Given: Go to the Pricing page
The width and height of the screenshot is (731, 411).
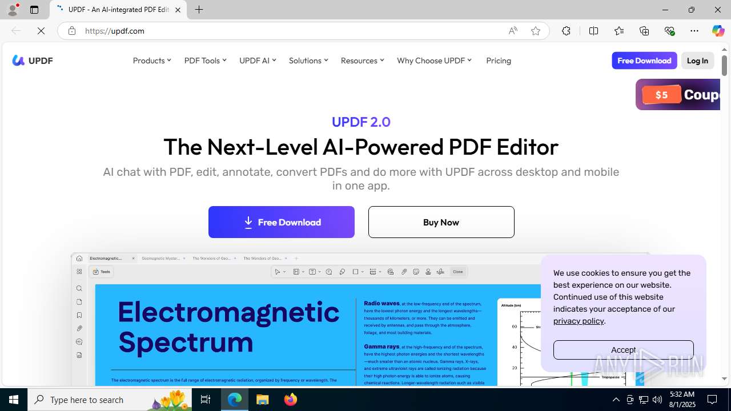Looking at the screenshot, I should click(x=499, y=61).
